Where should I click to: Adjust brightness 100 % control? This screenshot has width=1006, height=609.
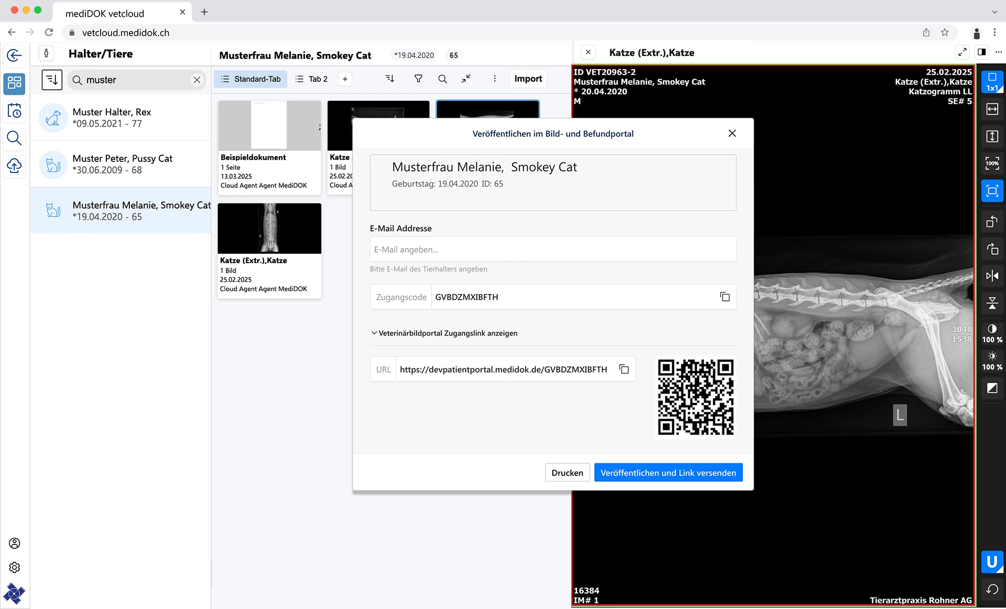992,361
